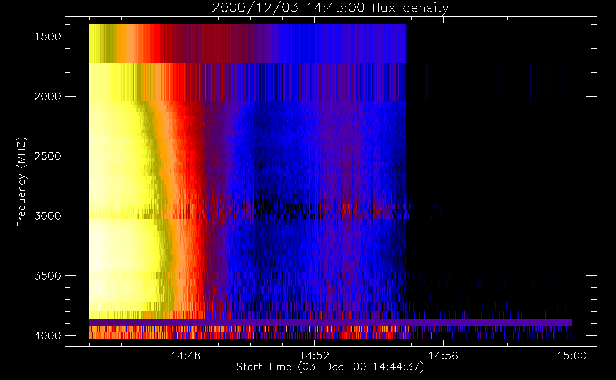Click the 3000 frequency tick label
616x380 pixels.
pos(48,216)
